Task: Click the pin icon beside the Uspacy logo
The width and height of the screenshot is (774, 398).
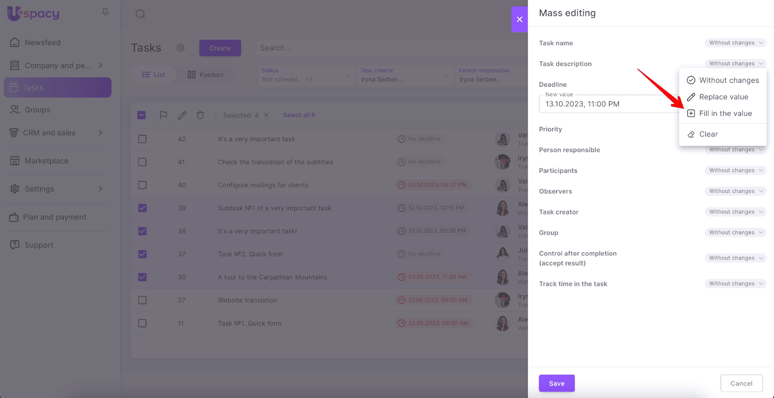Action: [x=105, y=13]
